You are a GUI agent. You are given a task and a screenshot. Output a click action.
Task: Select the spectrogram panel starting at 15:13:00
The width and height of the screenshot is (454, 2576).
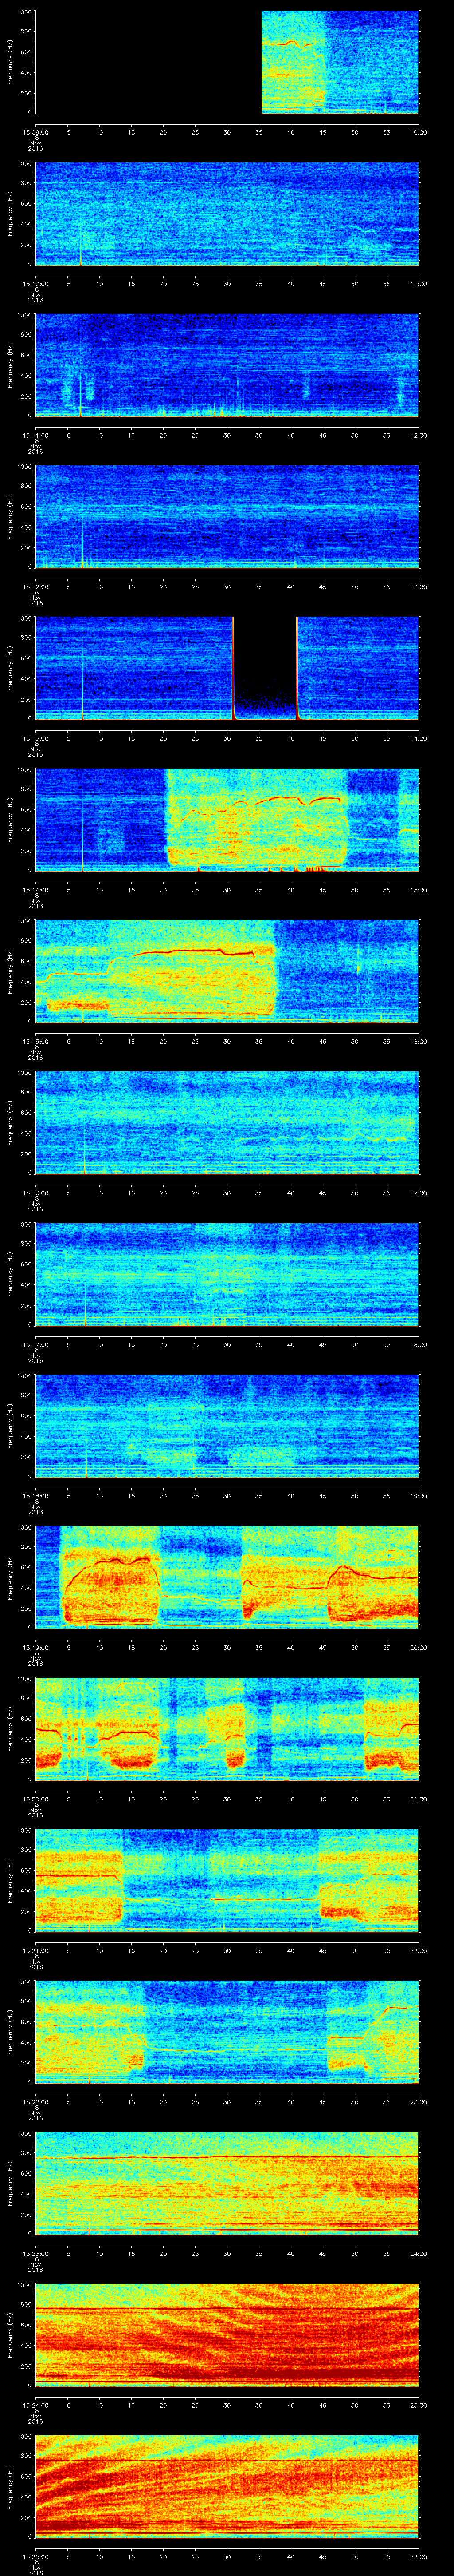tap(227, 668)
